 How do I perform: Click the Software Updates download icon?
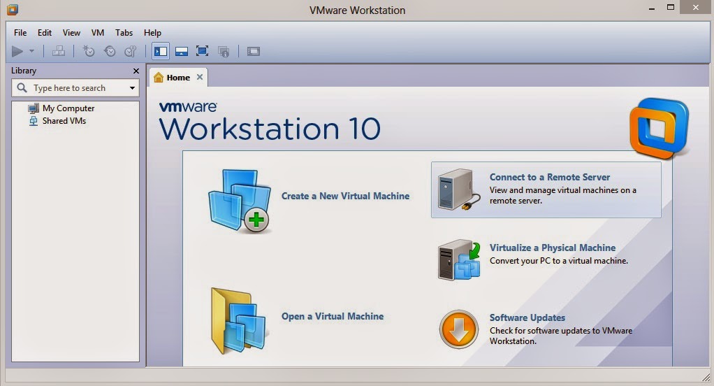(x=458, y=329)
